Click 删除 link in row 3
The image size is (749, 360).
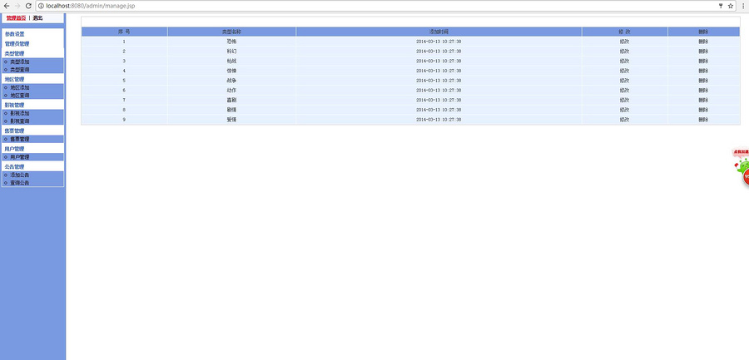point(703,62)
